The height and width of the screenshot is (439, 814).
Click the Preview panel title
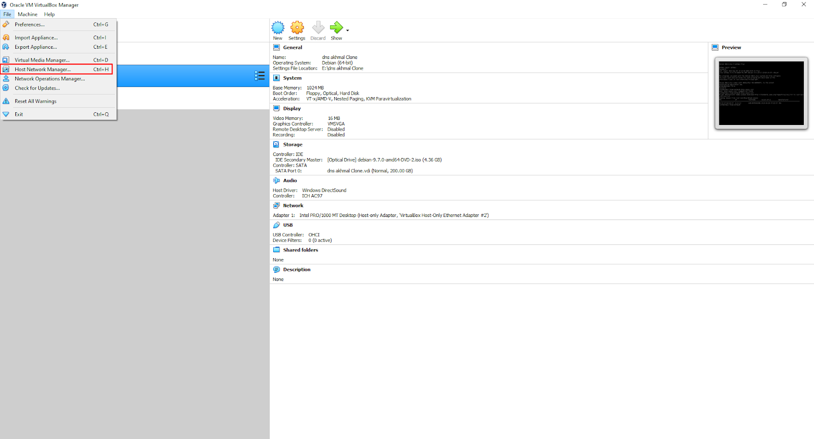click(x=731, y=47)
